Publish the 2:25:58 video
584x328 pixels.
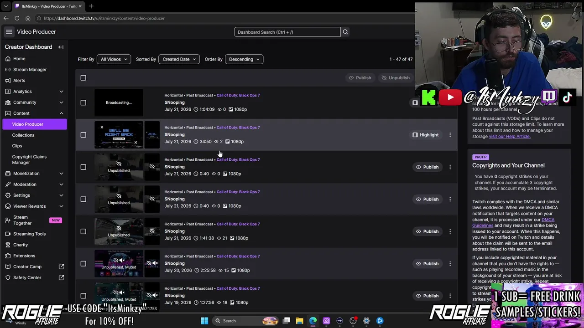click(x=427, y=263)
